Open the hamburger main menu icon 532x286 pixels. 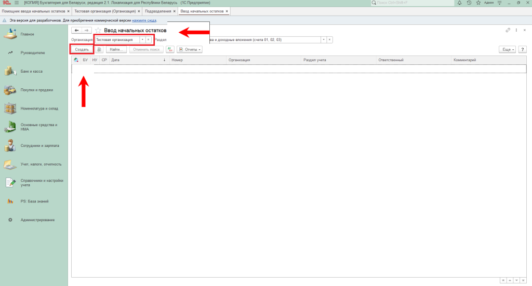(16, 3)
